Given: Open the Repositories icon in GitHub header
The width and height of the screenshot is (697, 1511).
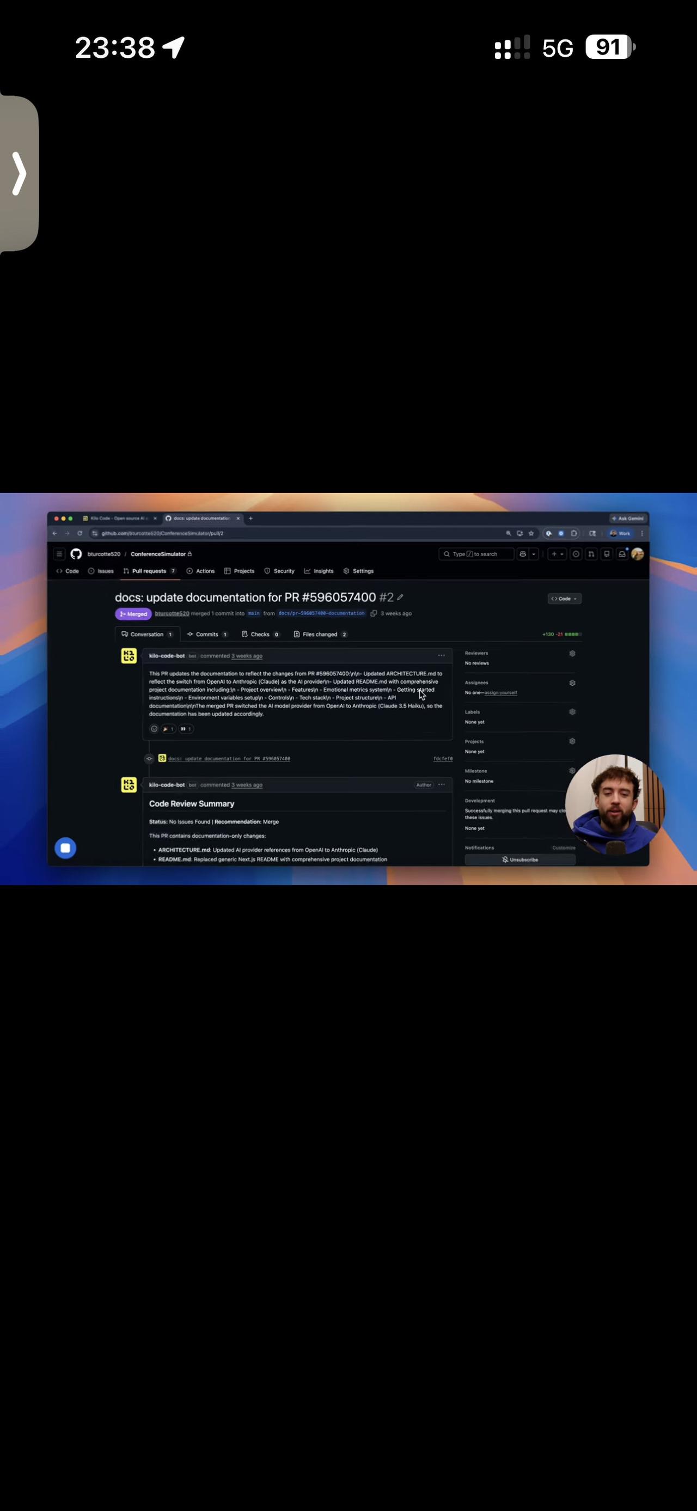Looking at the screenshot, I should (607, 554).
